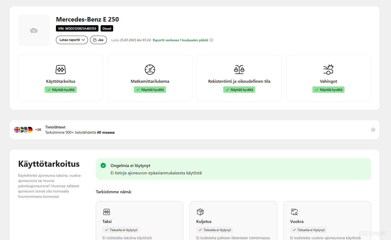Click Näyttää hyvältä badge under Matkamittarilukema
The image size is (391, 240).
150,90
